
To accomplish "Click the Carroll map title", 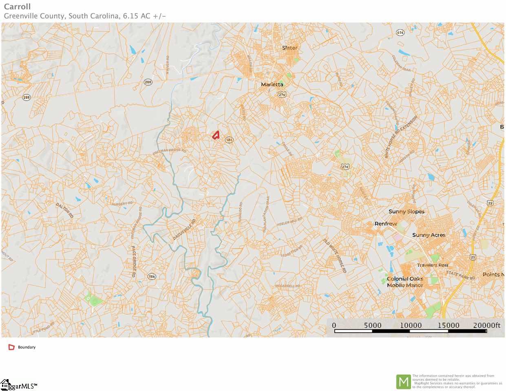I will click(x=17, y=7).
